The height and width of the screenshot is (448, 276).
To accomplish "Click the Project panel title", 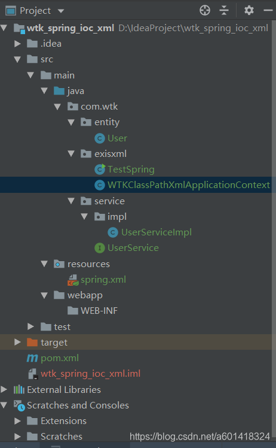I will pos(35,11).
